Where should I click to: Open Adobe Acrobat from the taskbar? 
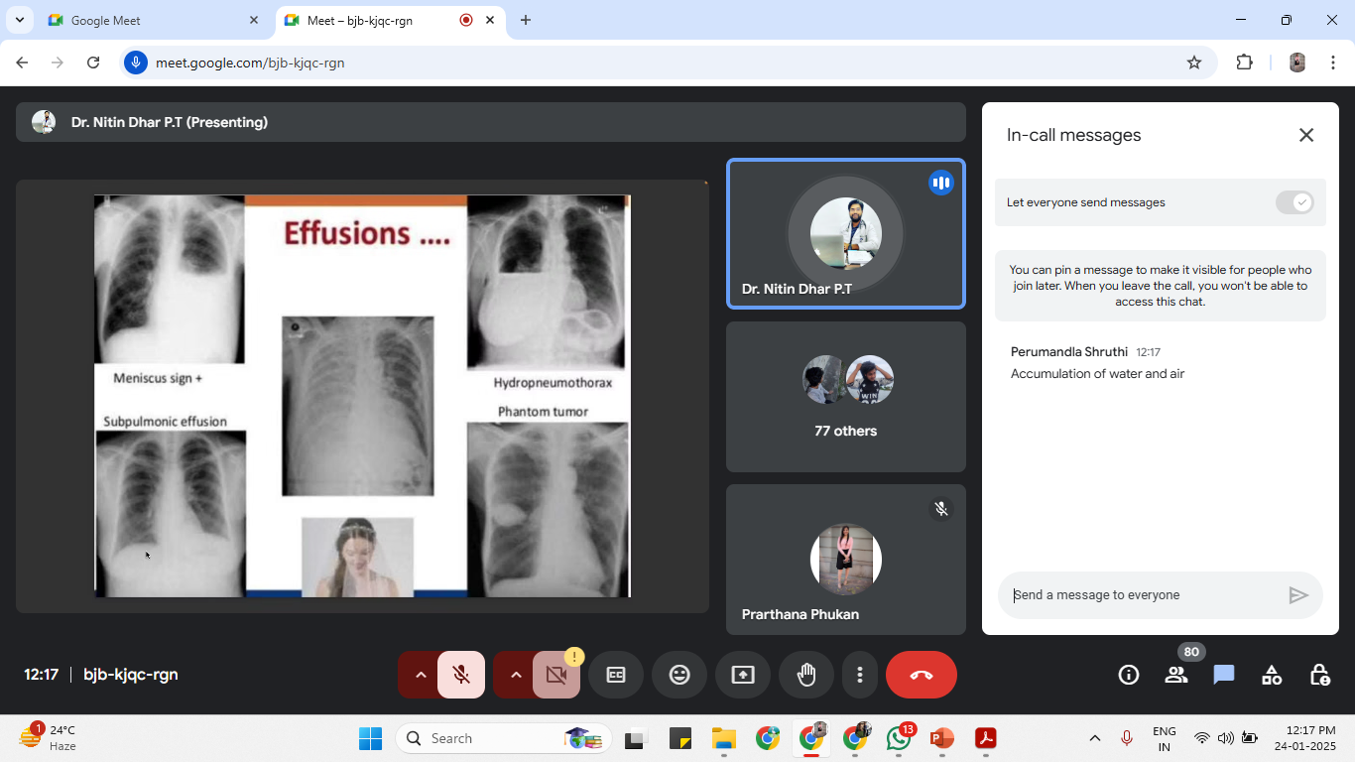point(985,738)
